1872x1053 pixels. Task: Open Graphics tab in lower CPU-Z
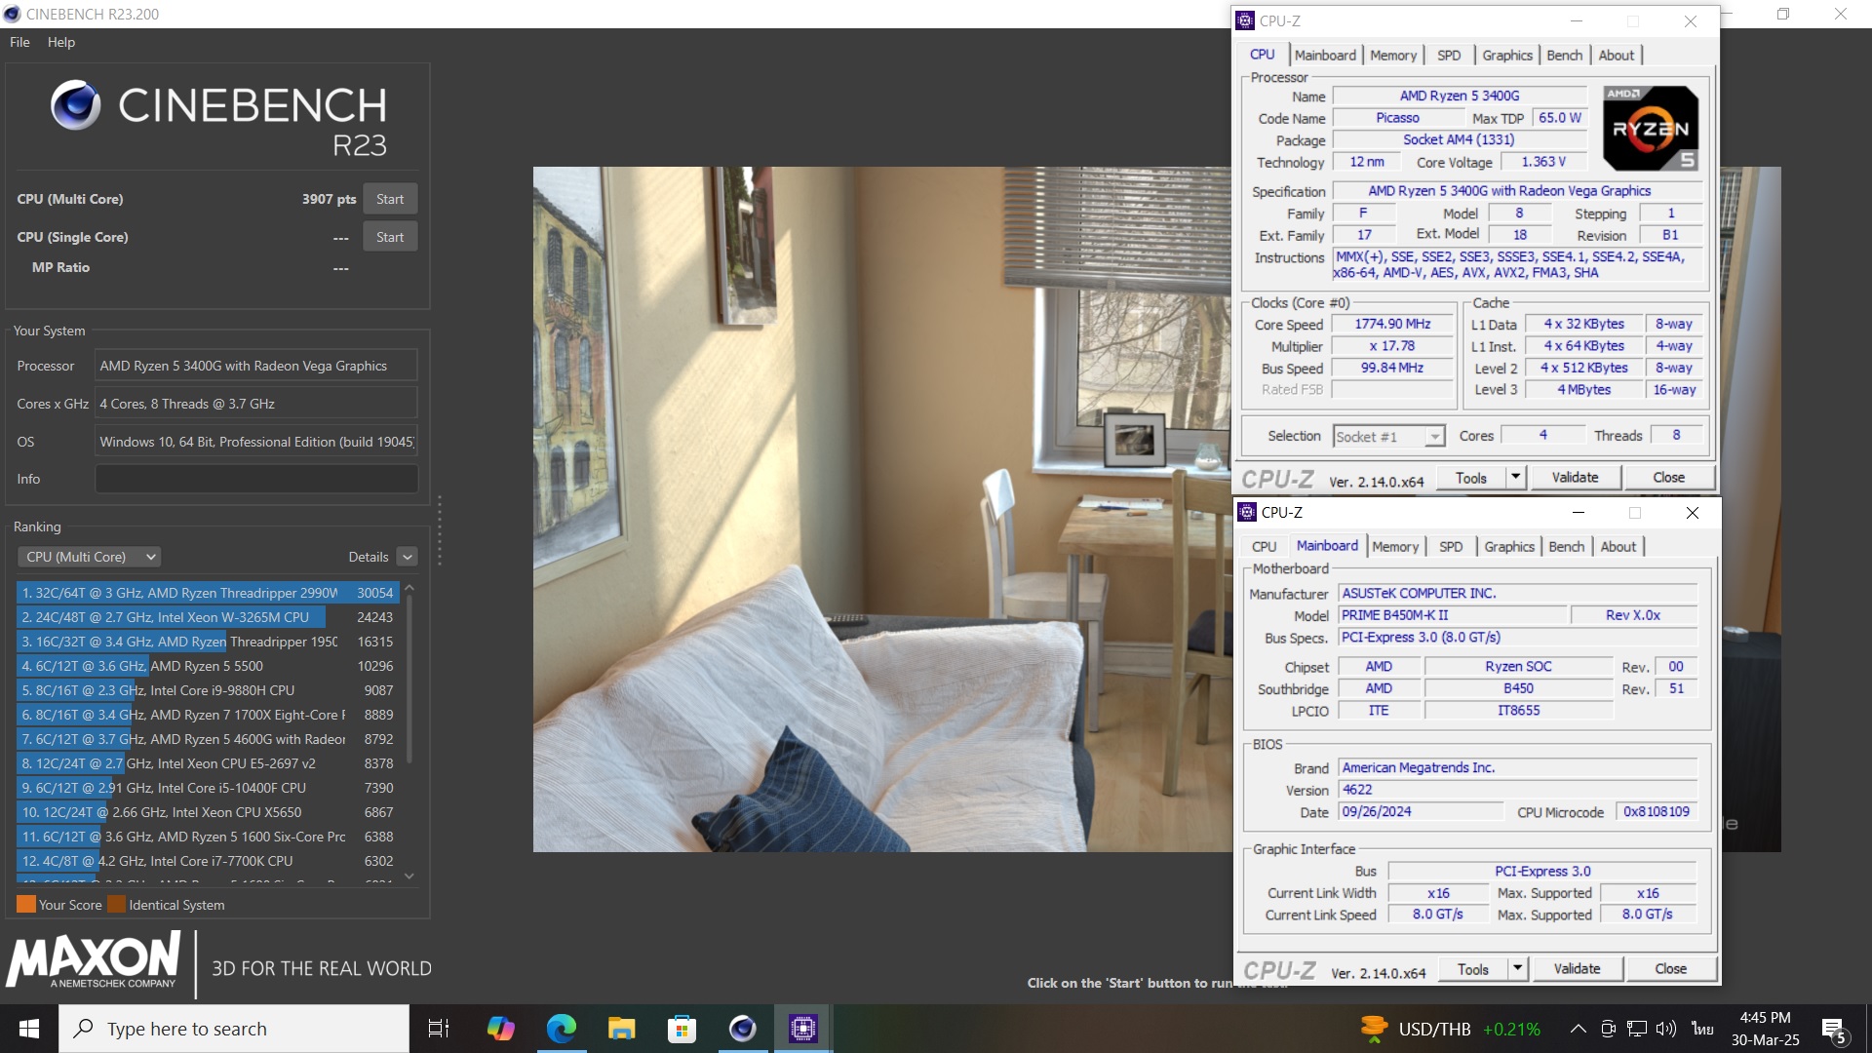click(1509, 547)
